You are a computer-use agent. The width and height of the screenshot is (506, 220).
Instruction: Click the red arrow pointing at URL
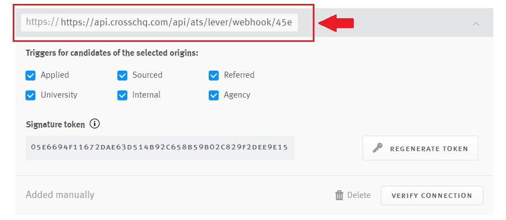pyautogui.click(x=336, y=23)
